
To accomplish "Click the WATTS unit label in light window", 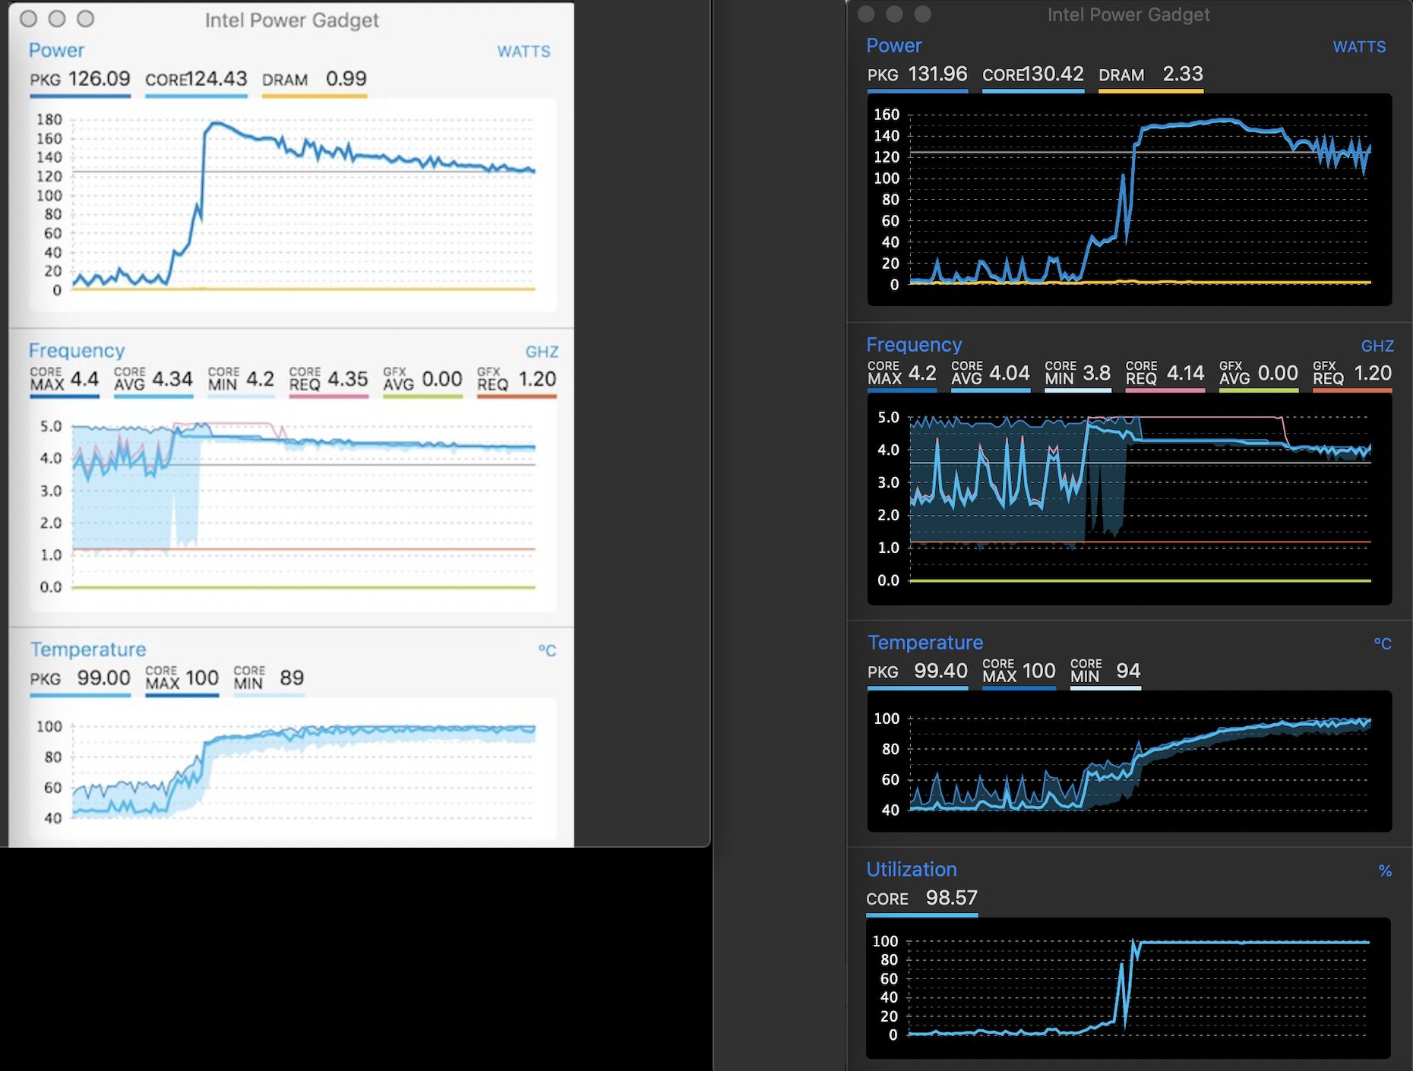I will (524, 52).
